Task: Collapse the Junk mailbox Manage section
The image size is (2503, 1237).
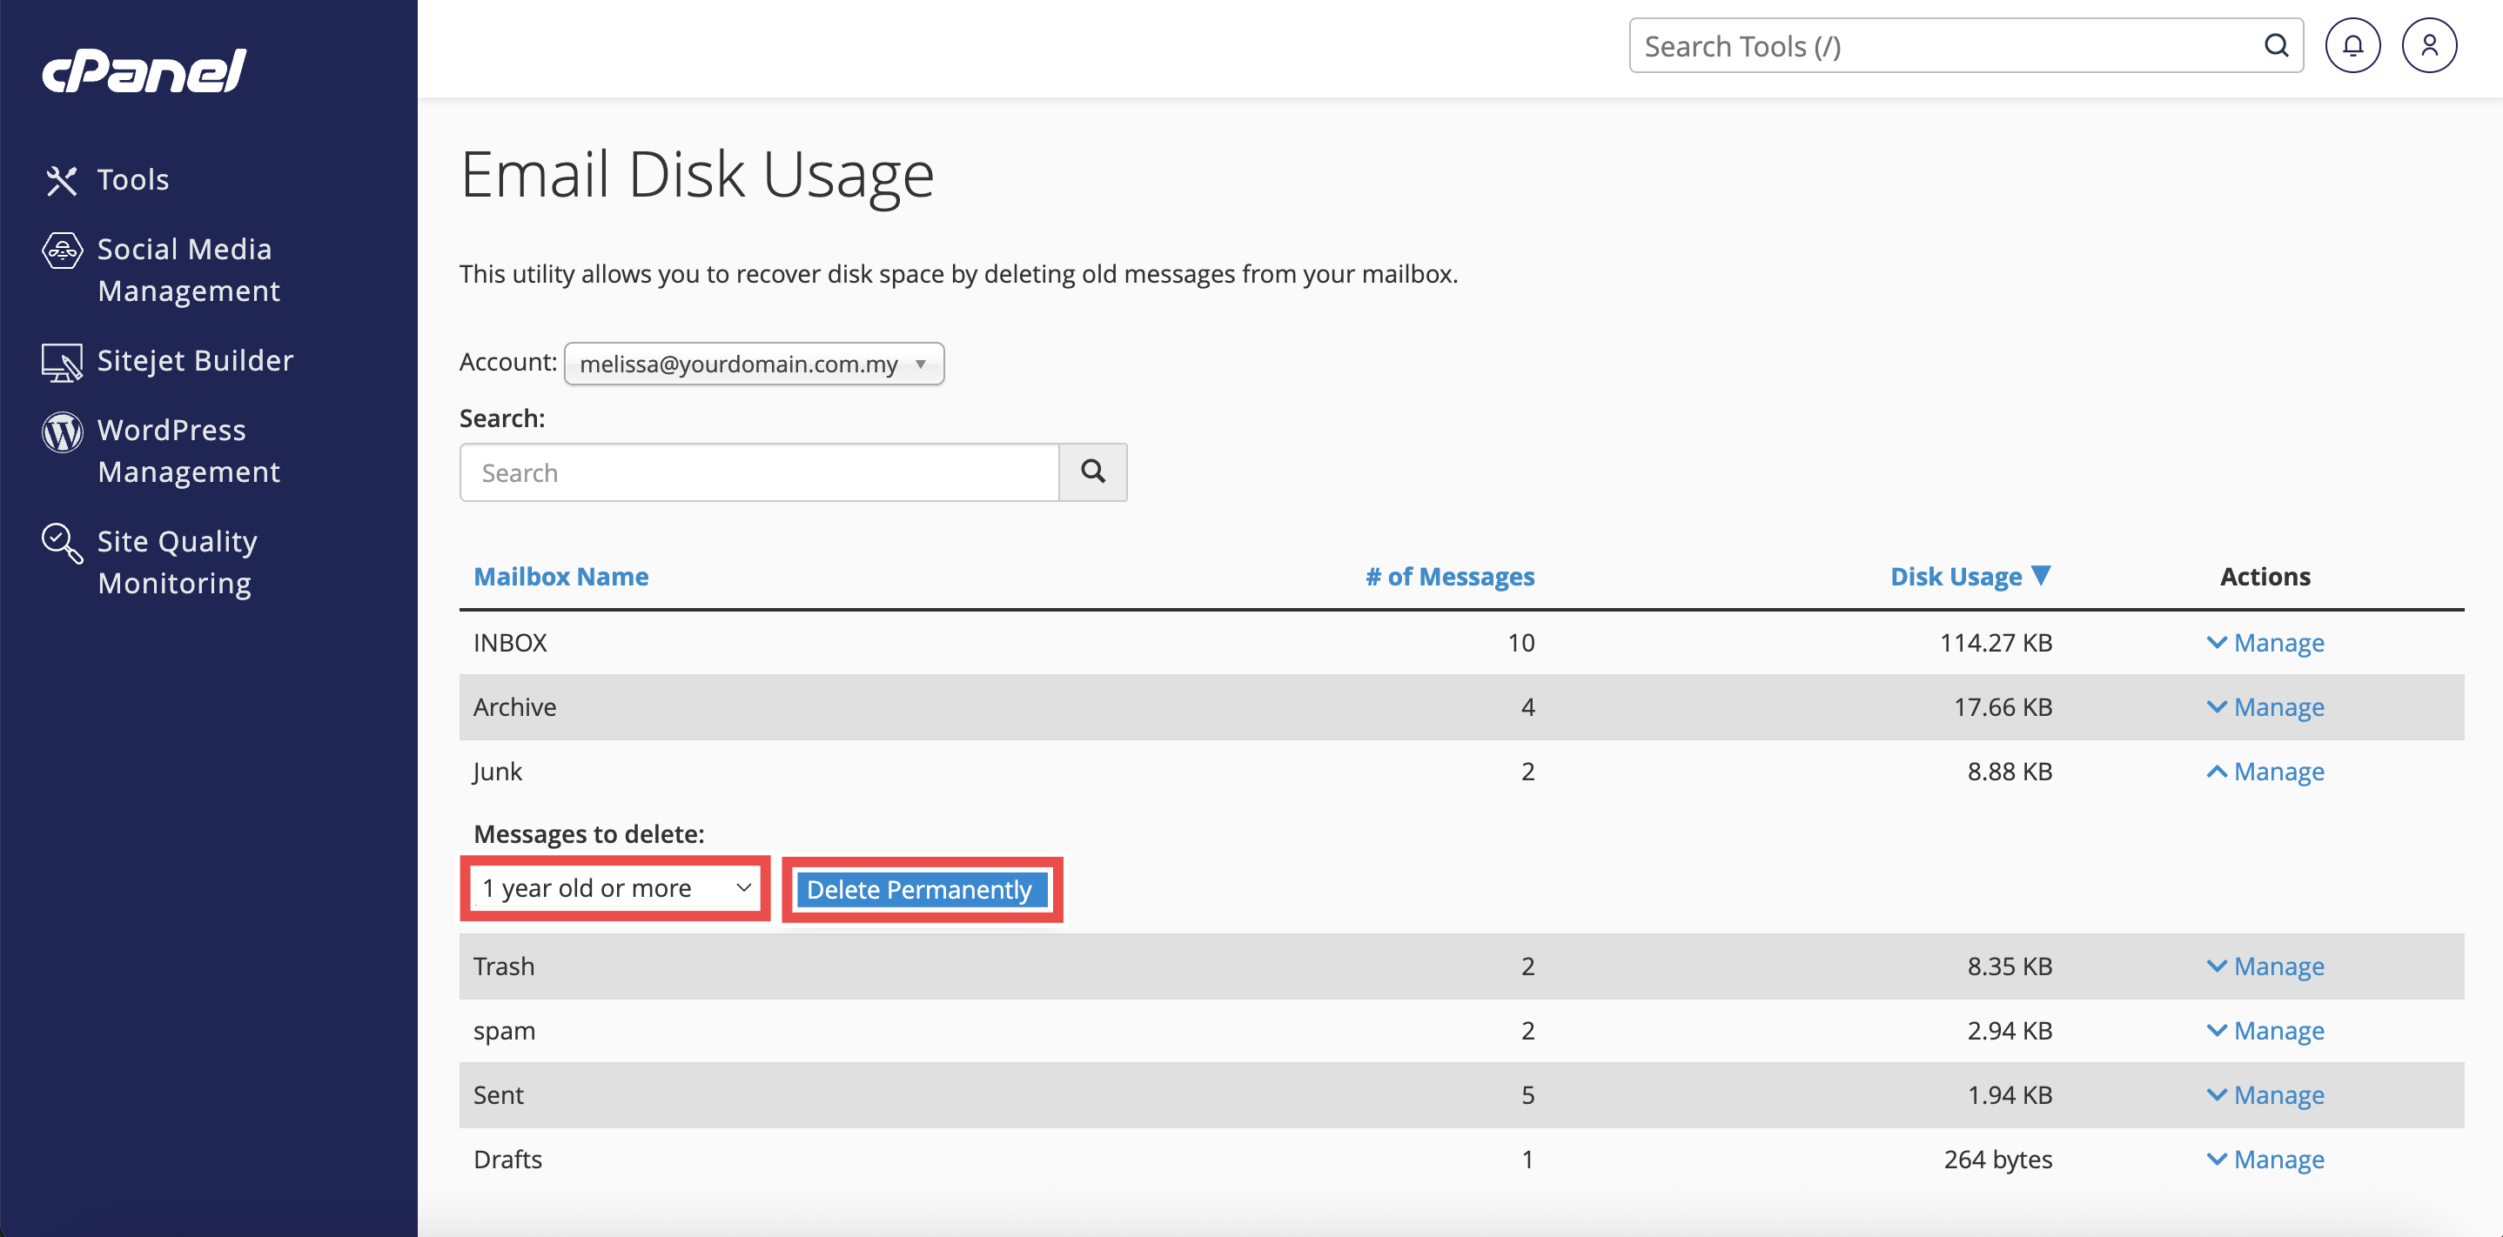Action: pyautogui.click(x=2265, y=772)
